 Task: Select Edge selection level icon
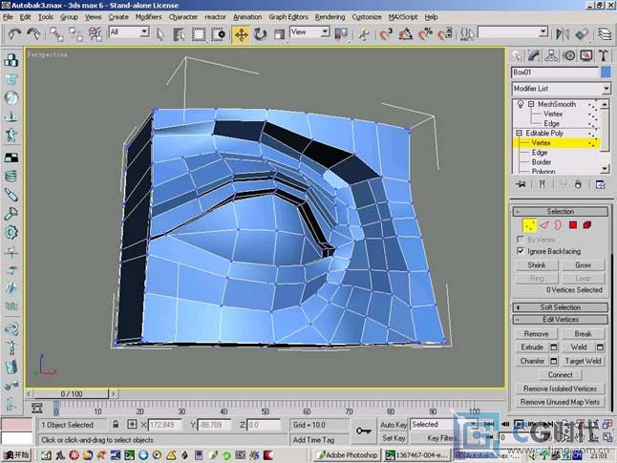(544, 225)
